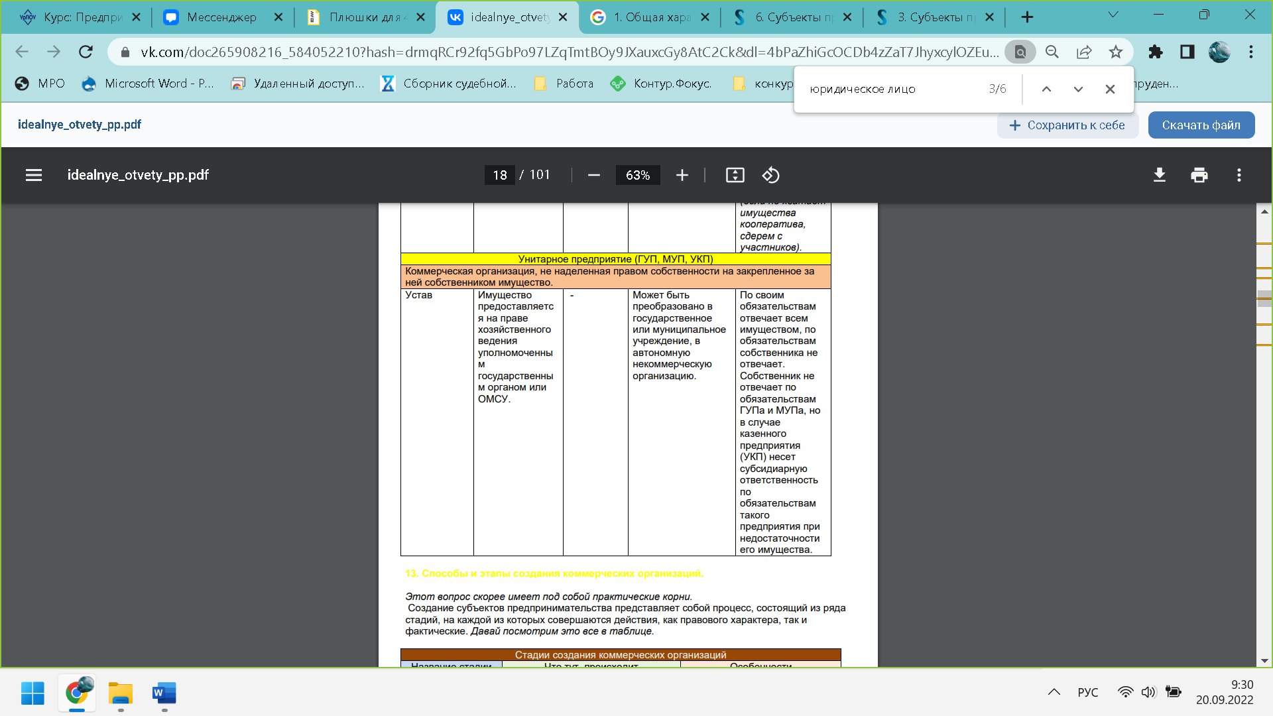This screenshot has height=716, width=1273.
Task: Open browser zoom magnifier icon
Action: 1052,52
